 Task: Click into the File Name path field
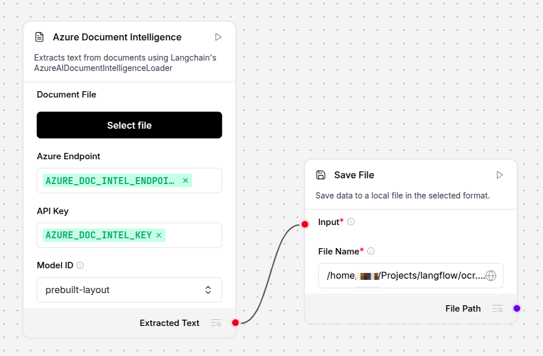click(404, 276)
